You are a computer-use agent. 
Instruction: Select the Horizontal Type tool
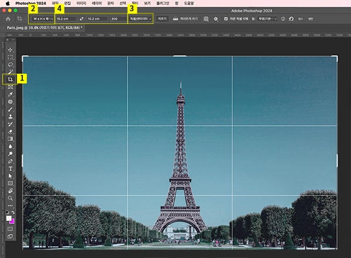(x=11, y=168)
